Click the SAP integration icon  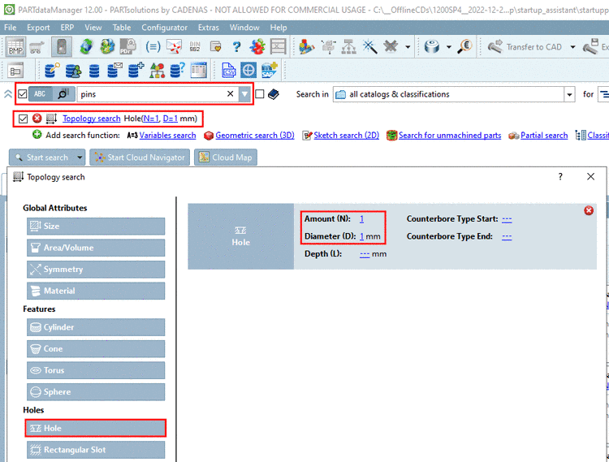[270, 71]
